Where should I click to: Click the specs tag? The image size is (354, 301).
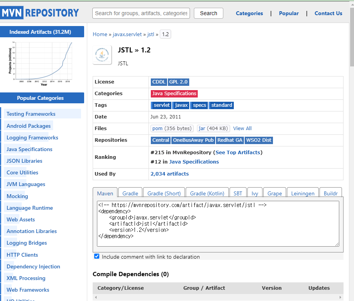pyautogui.click(x=199, y=105)
